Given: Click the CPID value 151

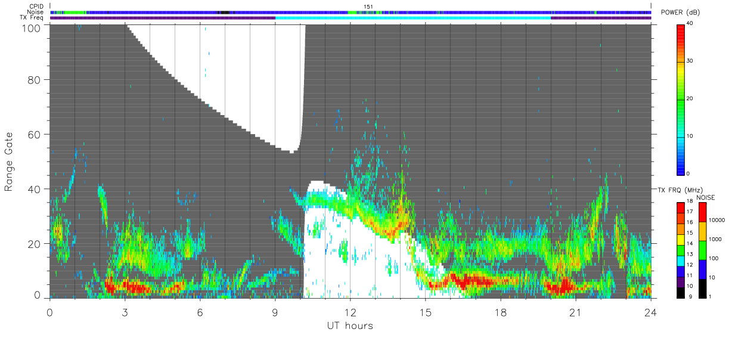Looking at the screenshot, I should pyautogui.click(x=368, y=7).
